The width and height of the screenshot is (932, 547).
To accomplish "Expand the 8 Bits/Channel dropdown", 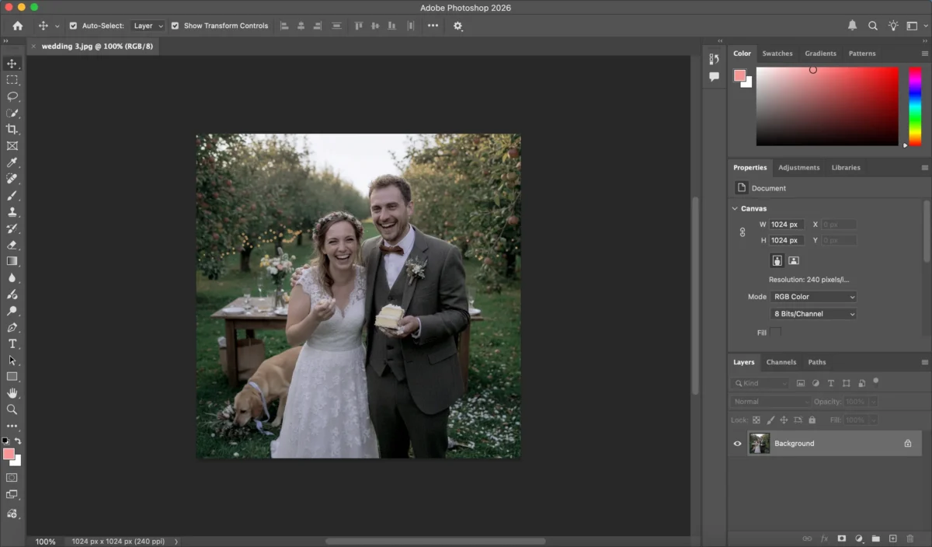I will pyautogui.click(x=813, y=314).
